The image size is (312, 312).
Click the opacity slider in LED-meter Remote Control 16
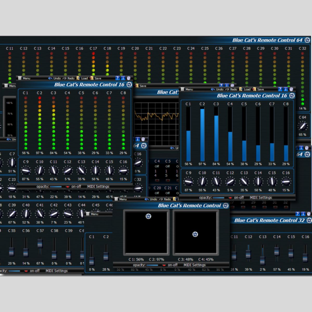(x=56, y=187)
